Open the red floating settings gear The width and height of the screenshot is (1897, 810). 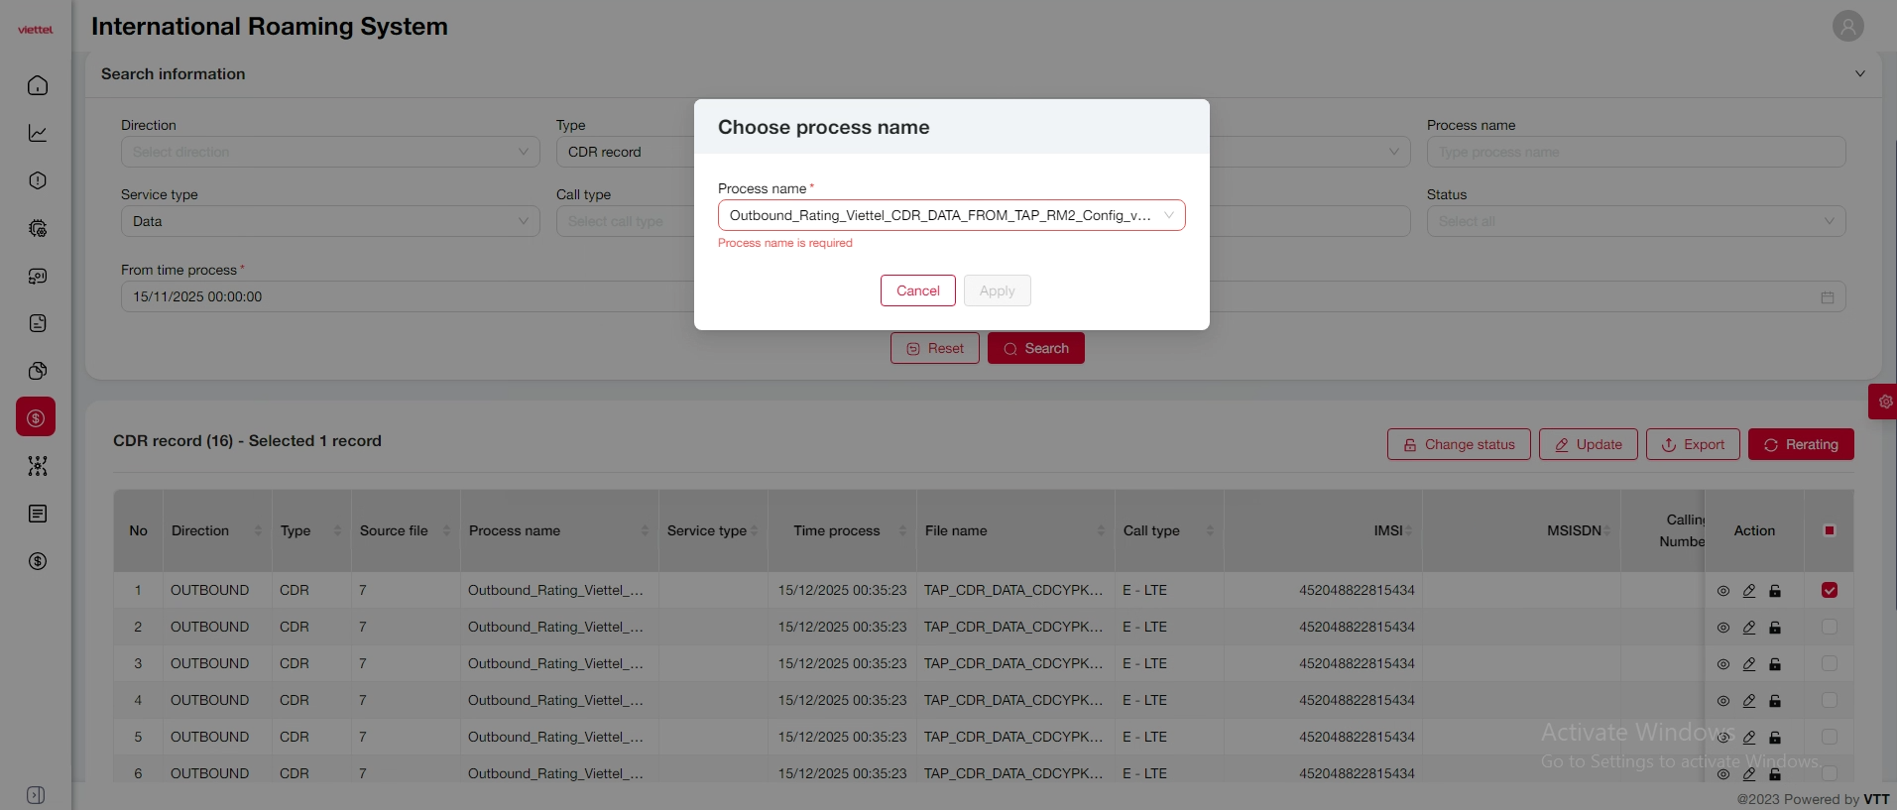[x=1884, y=402]
